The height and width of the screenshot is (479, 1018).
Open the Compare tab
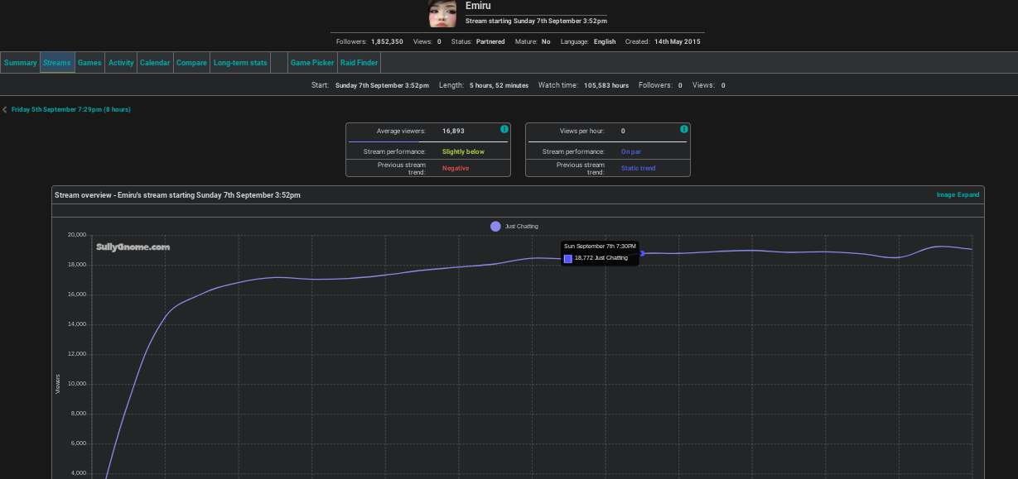[x=191, y=63]
